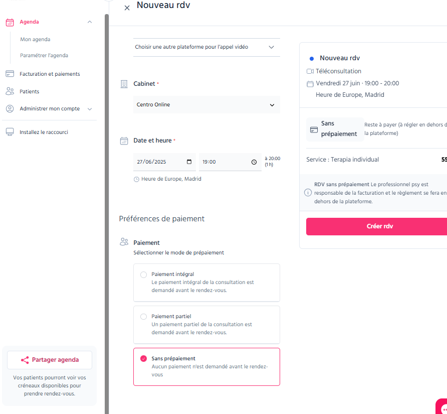Collapse the Agenda menu chevron
The width and height of the screenshot is (447, 414).
[90, 22]
